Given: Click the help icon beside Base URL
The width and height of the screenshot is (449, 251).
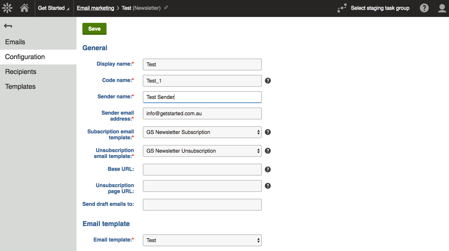Looking at the screenshot, I should [x=268, y=169].
